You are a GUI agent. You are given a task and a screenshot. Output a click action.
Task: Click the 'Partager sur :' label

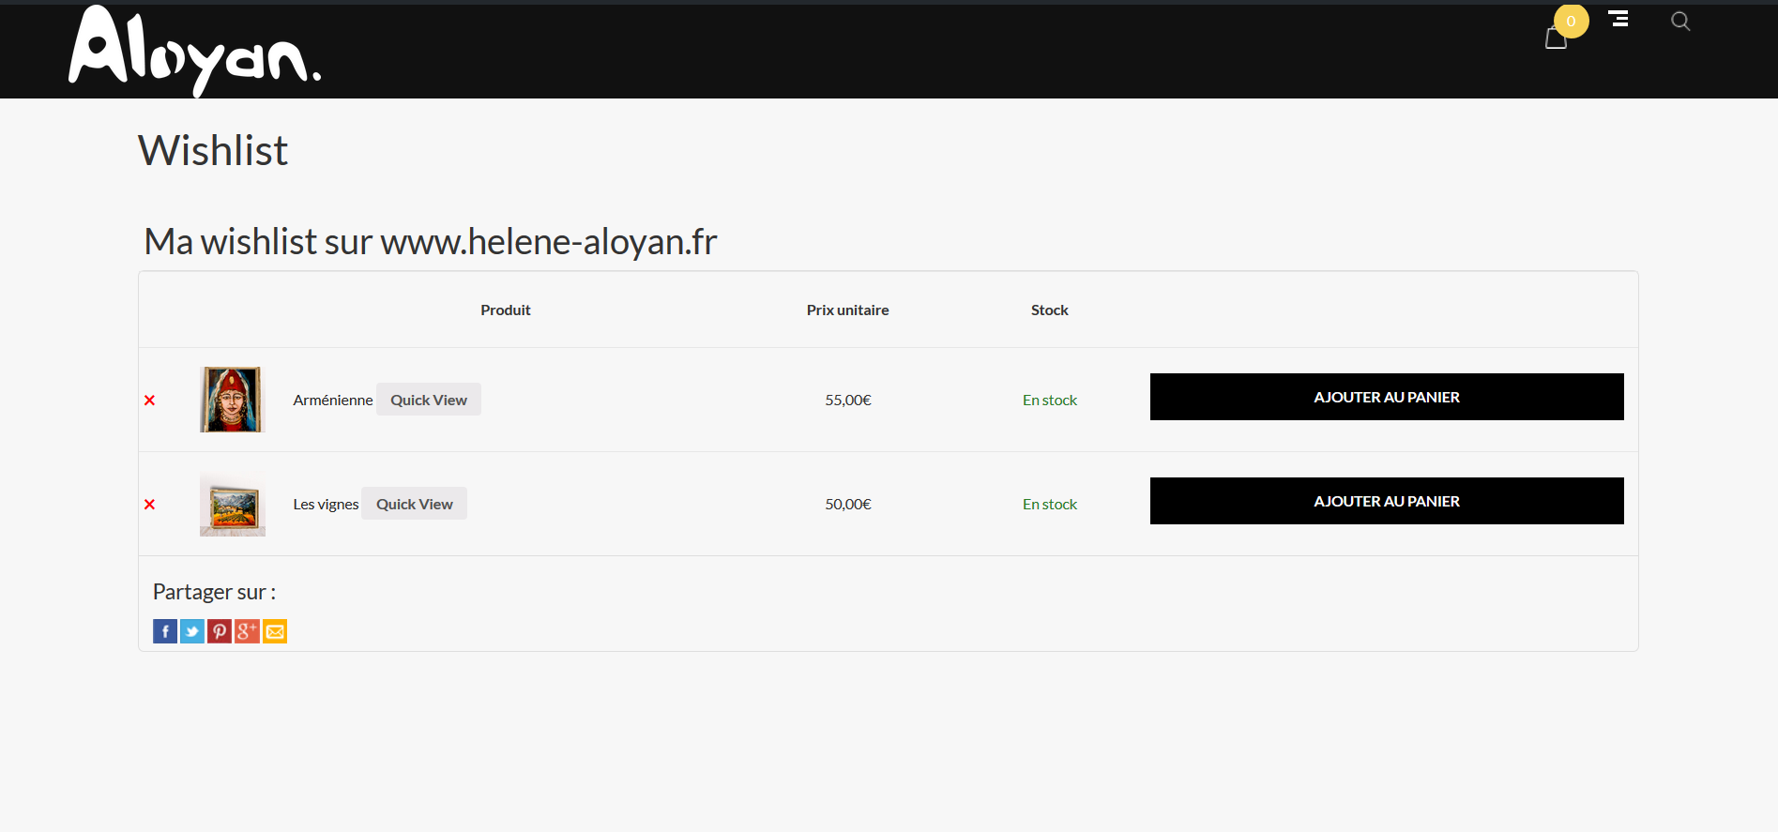point(214,592)
